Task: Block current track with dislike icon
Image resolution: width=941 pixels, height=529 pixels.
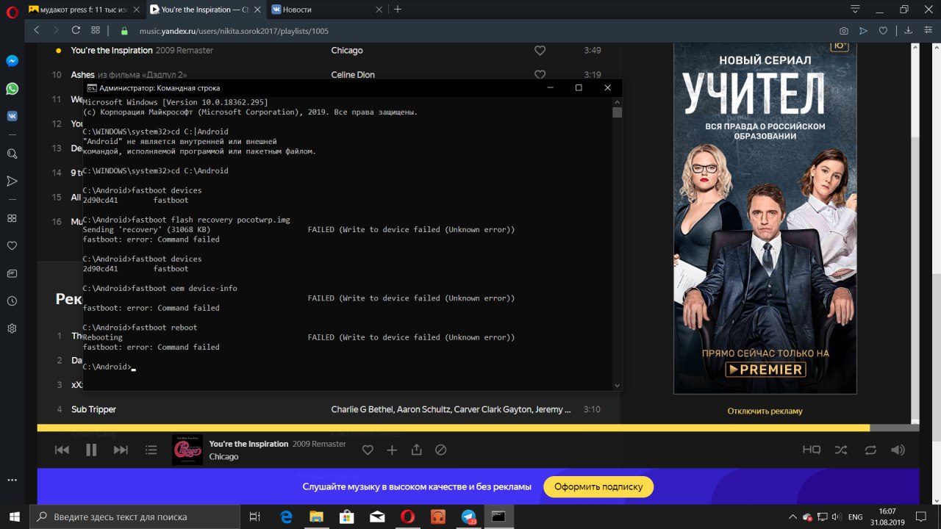Action: (440, 450)
